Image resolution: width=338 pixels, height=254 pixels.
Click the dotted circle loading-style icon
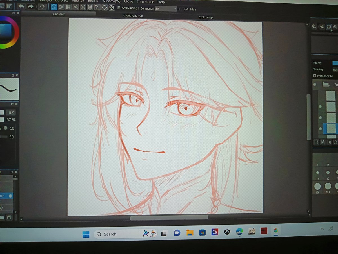[x=42, y=6]
